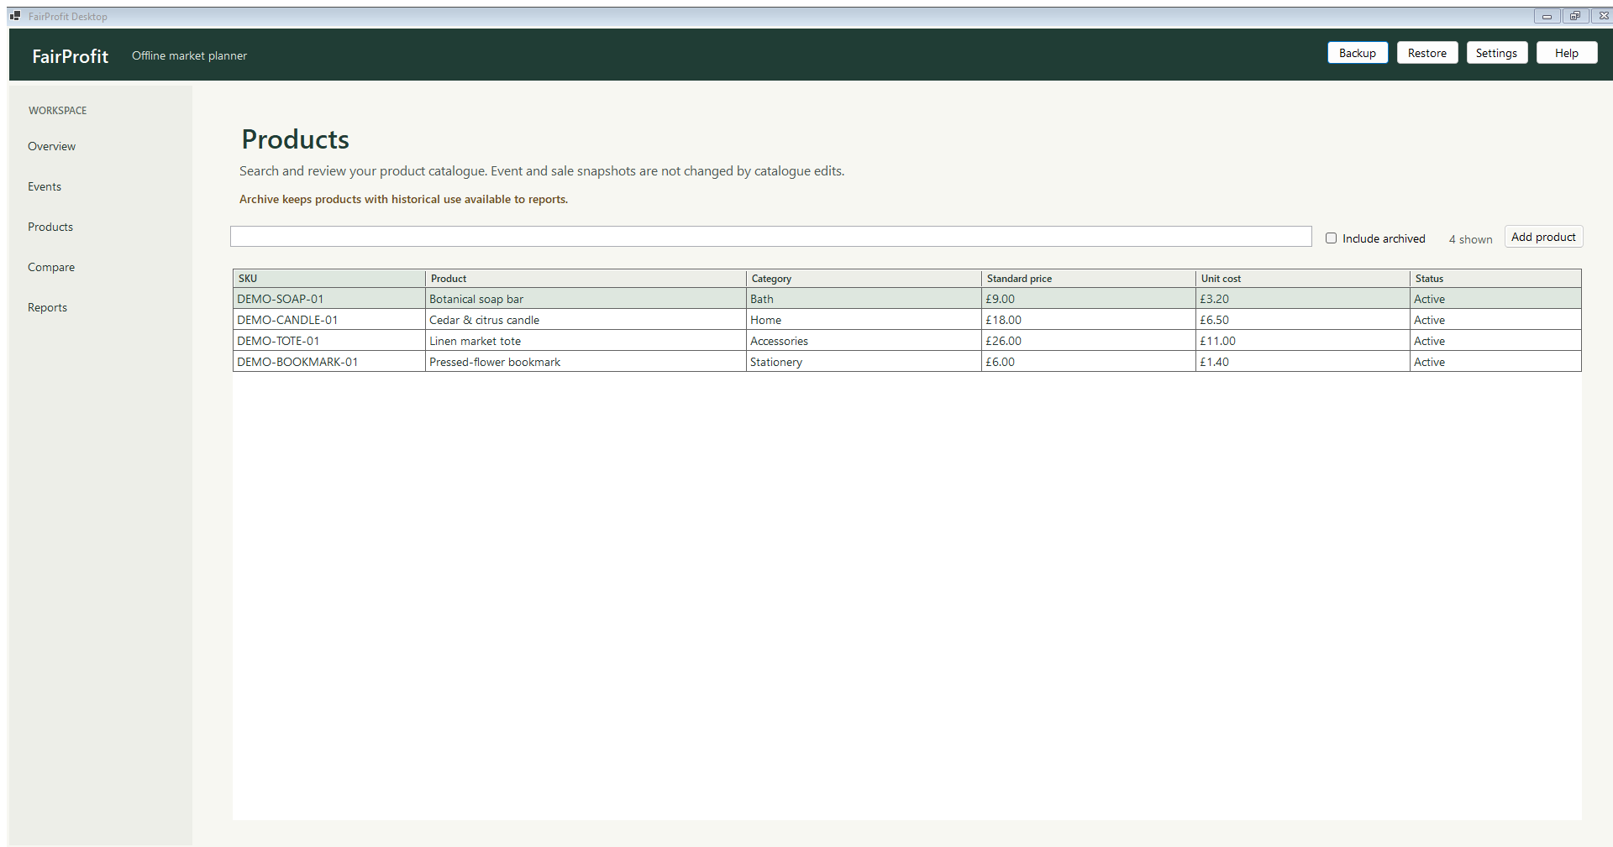This screenshot has width=1613, height=847.
Task: Sort by the Unit cost column header
Action: tap(1302, 279)
